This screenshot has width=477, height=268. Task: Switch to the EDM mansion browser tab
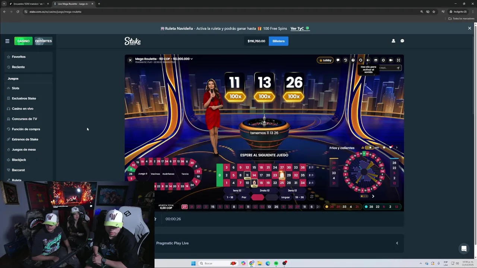click(x=29, y=4)
